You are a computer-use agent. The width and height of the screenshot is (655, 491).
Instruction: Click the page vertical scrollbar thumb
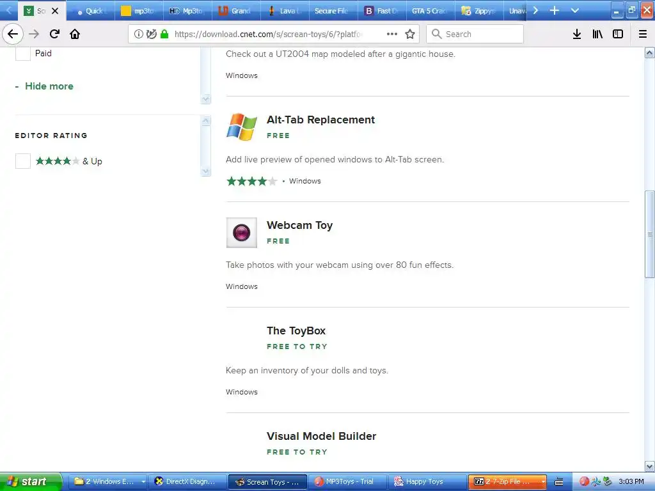pos(650,234)
